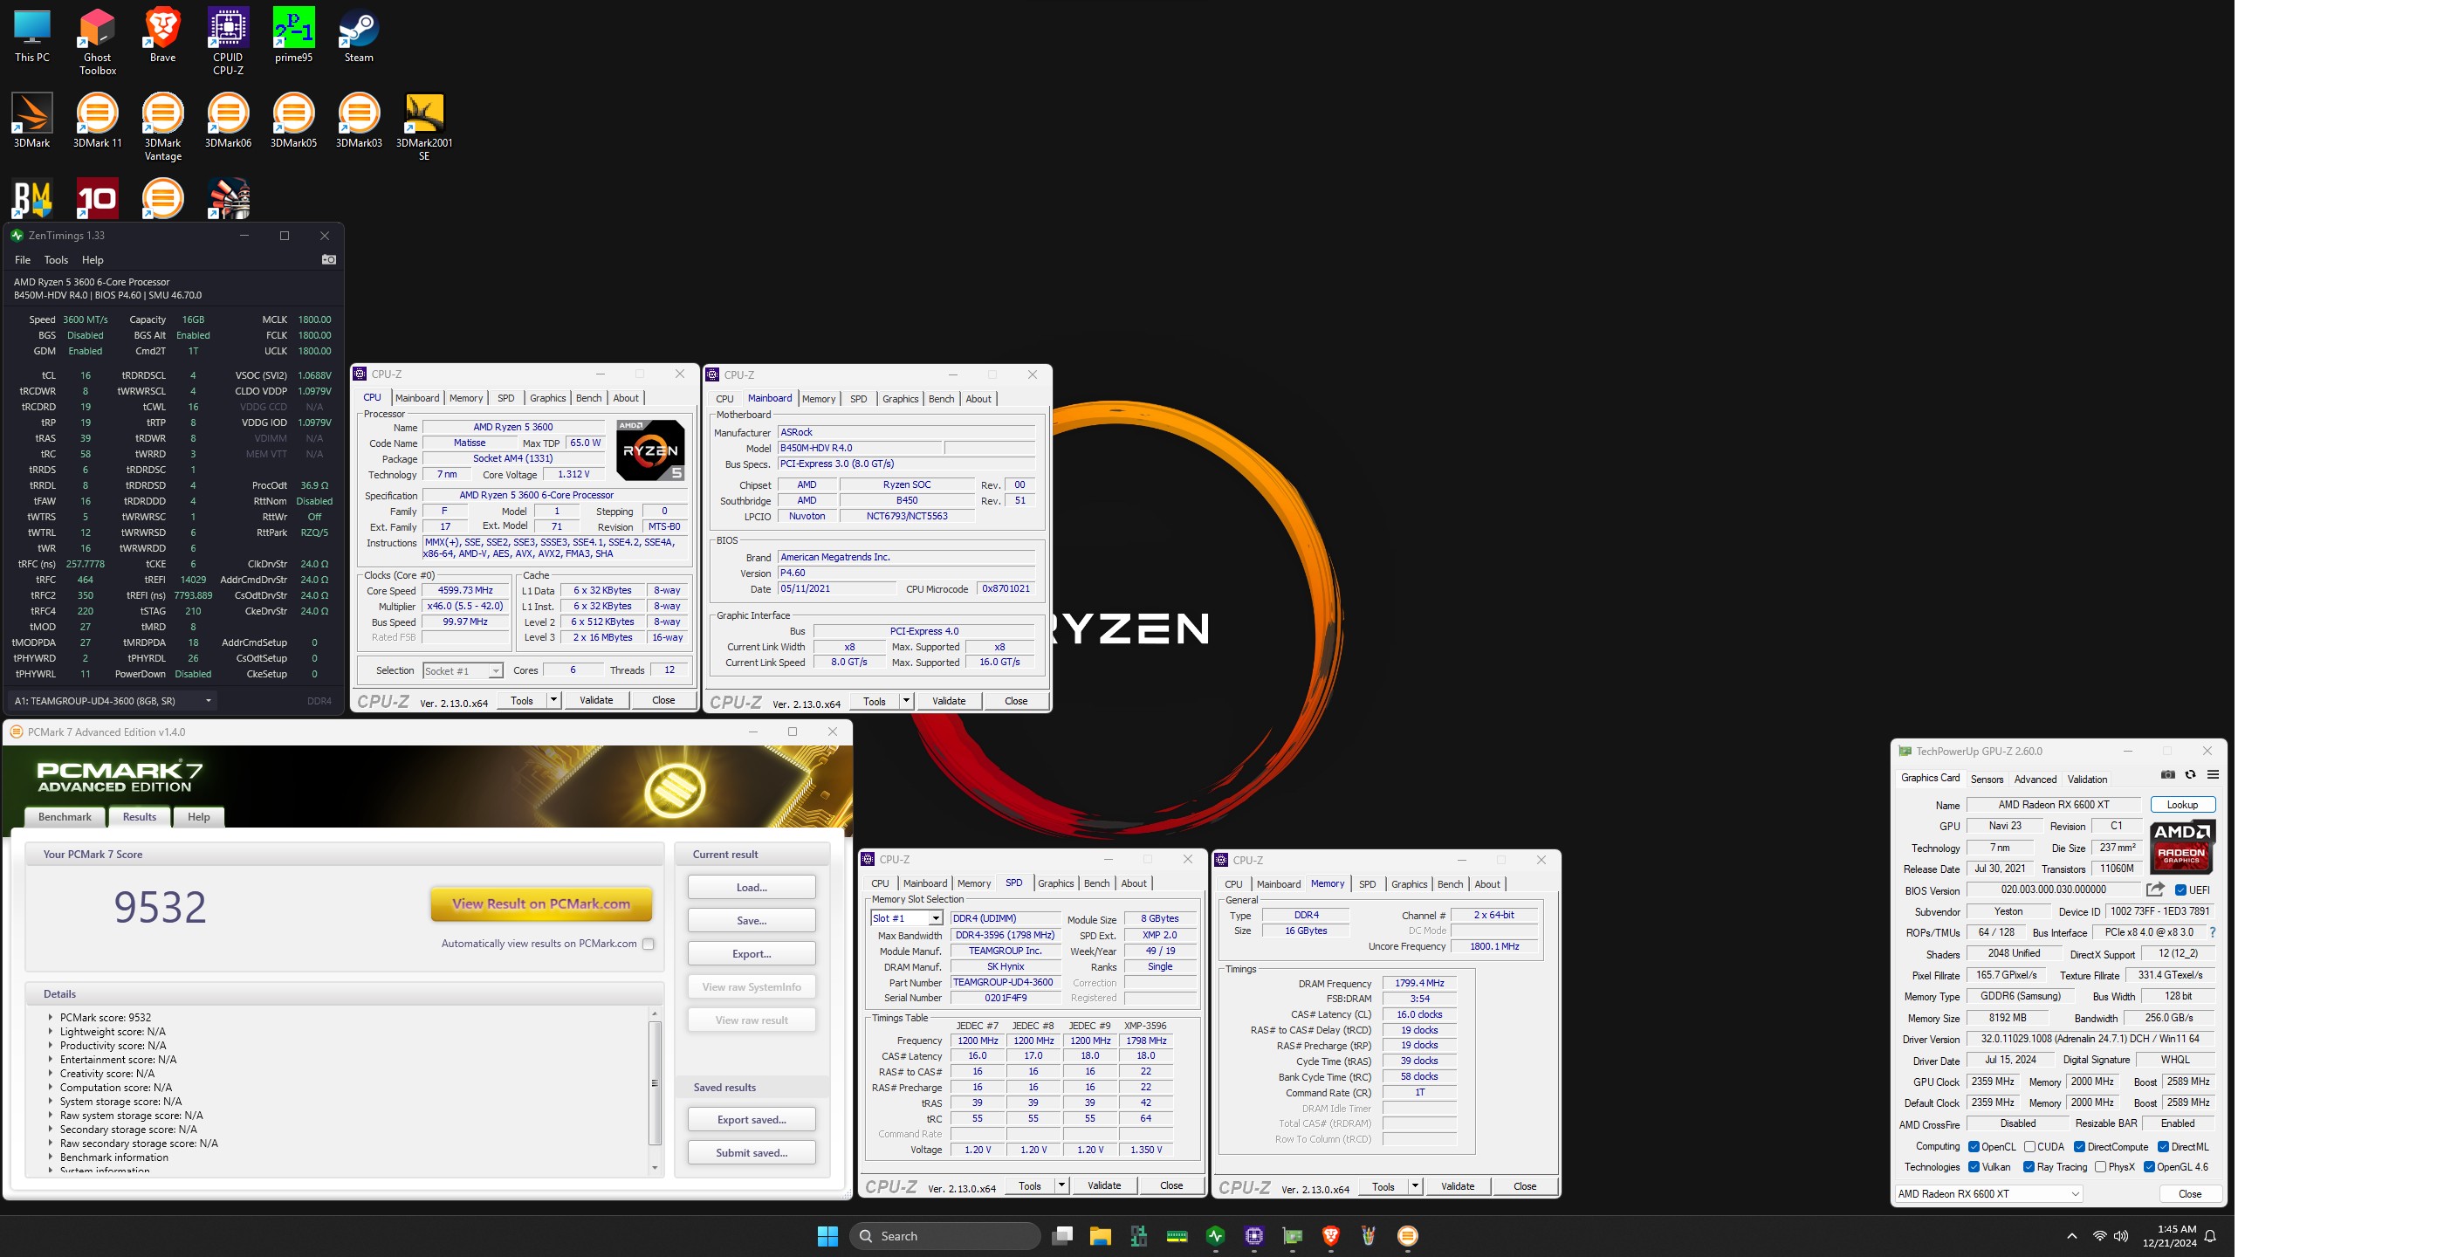Image resolution: width=2444 pixels, height=1257 pixels.
Task: Open Tools dropdown arrow in CPU-Z CPU window
Action: 553,700
